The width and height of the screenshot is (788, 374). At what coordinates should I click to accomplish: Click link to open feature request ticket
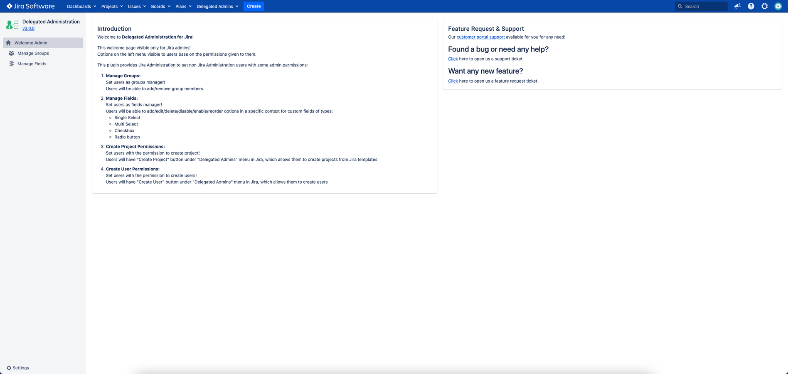[x=453, y=81]
